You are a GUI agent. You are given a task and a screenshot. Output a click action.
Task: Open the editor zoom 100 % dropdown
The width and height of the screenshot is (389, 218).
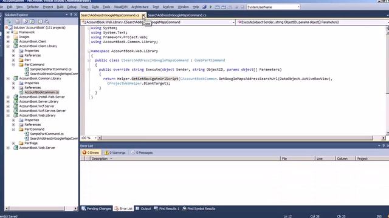(x=95, y=138)
